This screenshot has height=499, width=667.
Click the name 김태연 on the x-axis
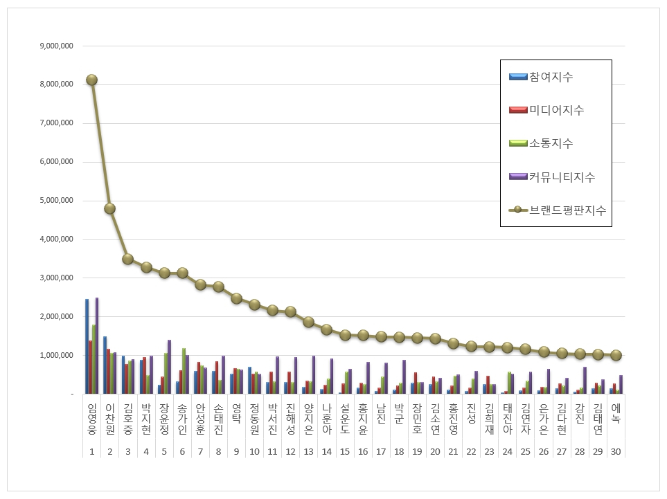pos(598,419)
